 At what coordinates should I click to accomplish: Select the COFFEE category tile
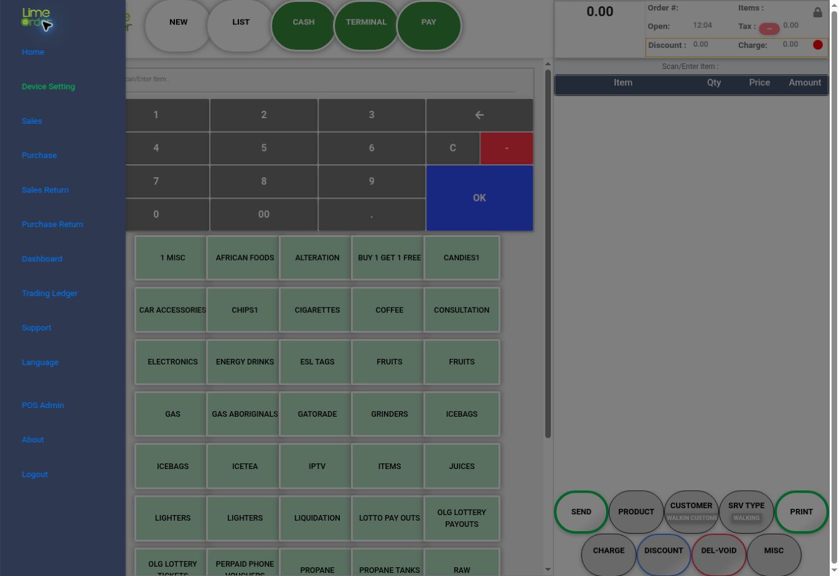tap(390, 310)
